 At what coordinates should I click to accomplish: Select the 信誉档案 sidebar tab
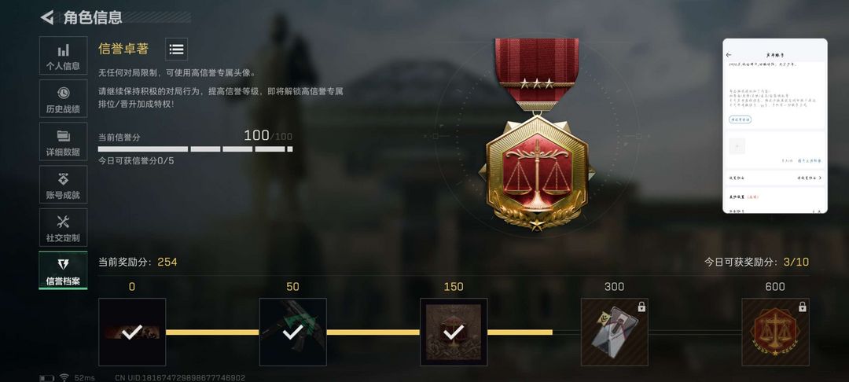[x=63, y=270]
